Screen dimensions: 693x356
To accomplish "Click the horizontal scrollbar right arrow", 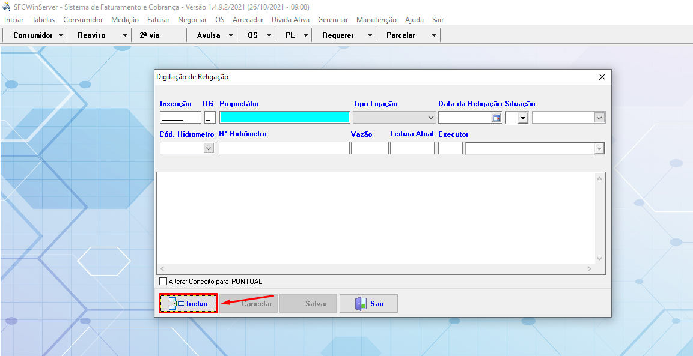I will (590, 269).
